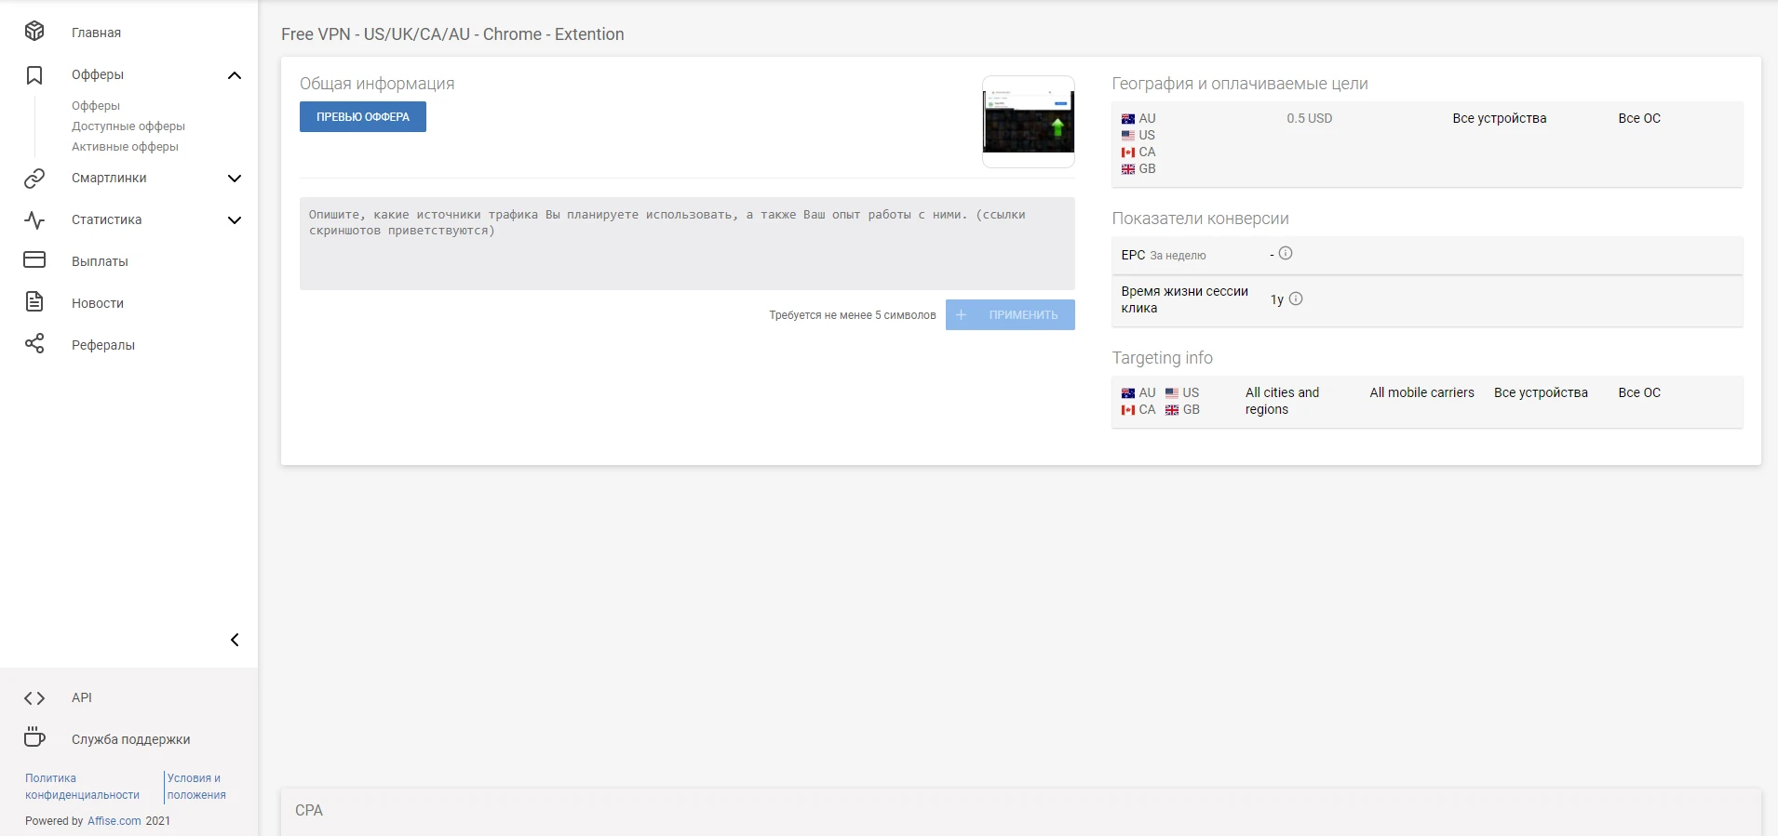Click the EPC За неделю label
The image size is (1778, 836).
[x=1164, y=255]
